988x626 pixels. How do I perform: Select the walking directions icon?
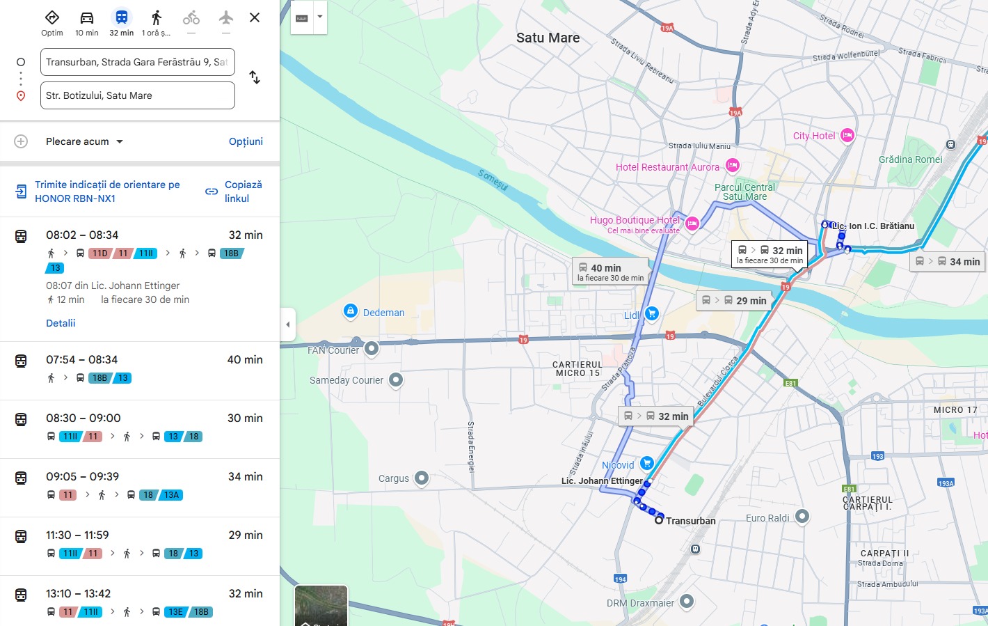(157, 17)
